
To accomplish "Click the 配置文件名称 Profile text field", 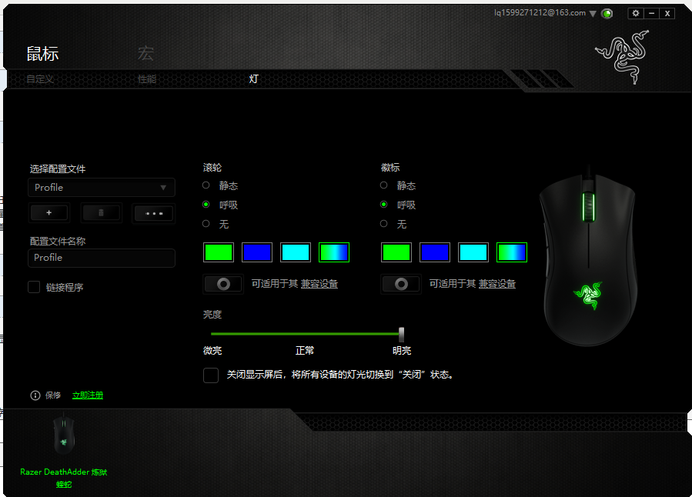I will coord(102,258).
